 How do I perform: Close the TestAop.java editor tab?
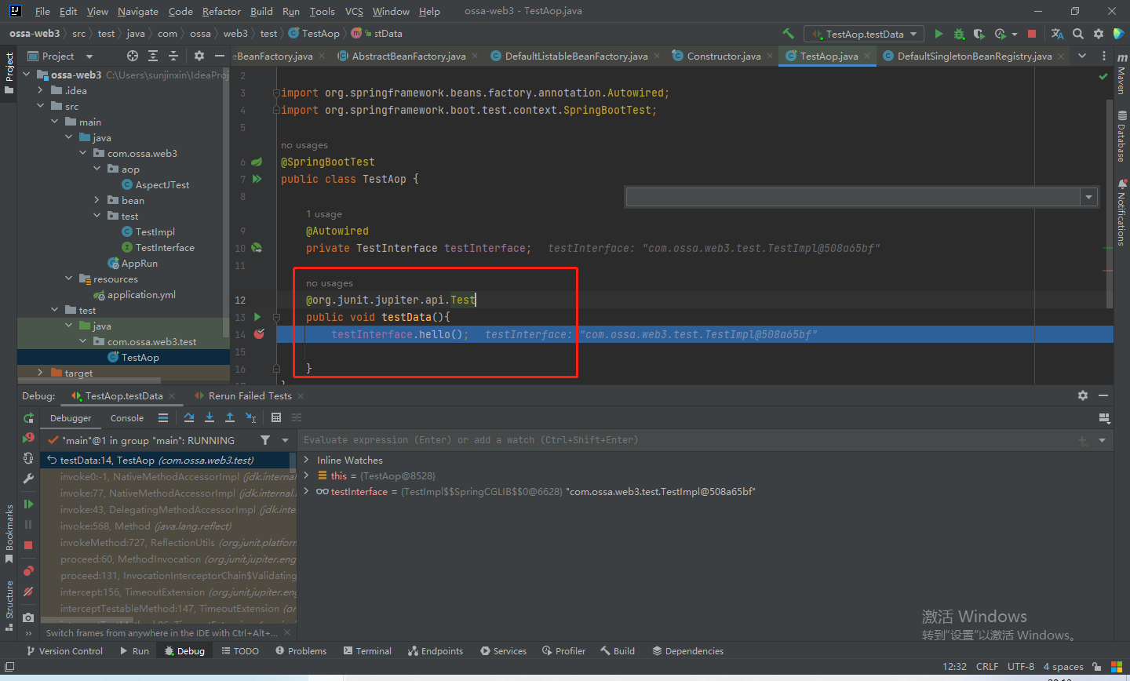pos(867,56)
